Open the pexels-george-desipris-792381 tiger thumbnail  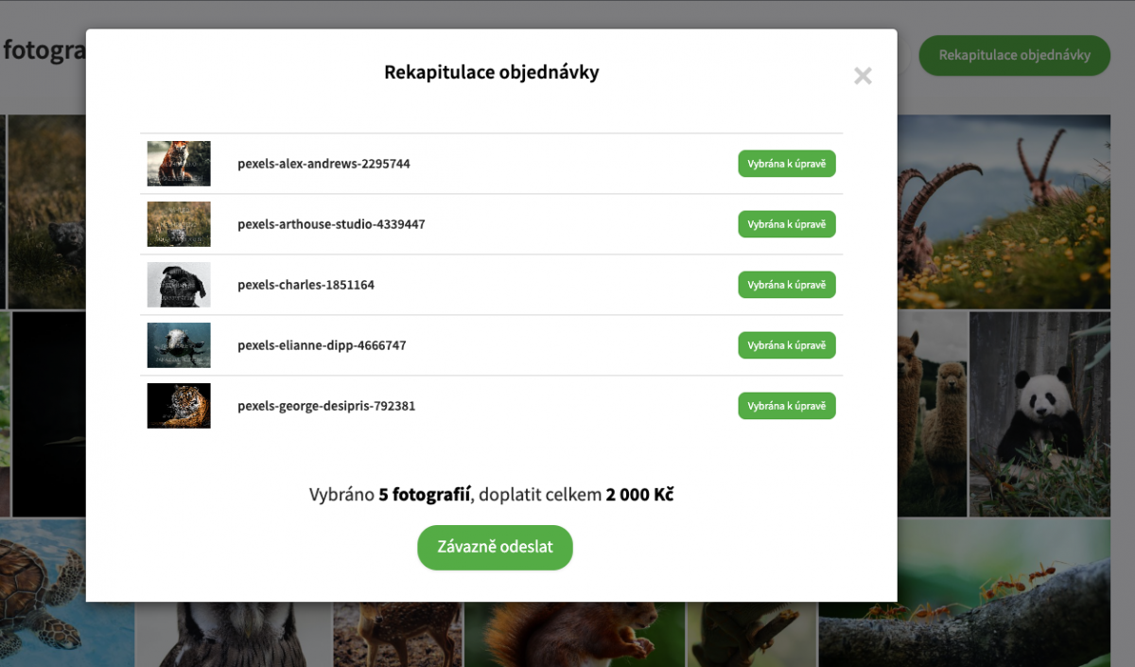179,406
